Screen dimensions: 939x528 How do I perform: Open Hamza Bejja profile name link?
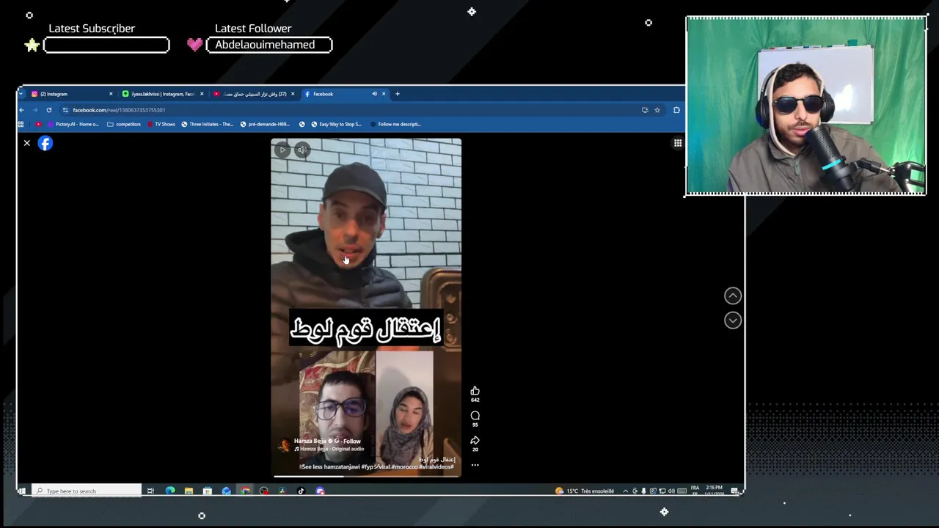310,441
